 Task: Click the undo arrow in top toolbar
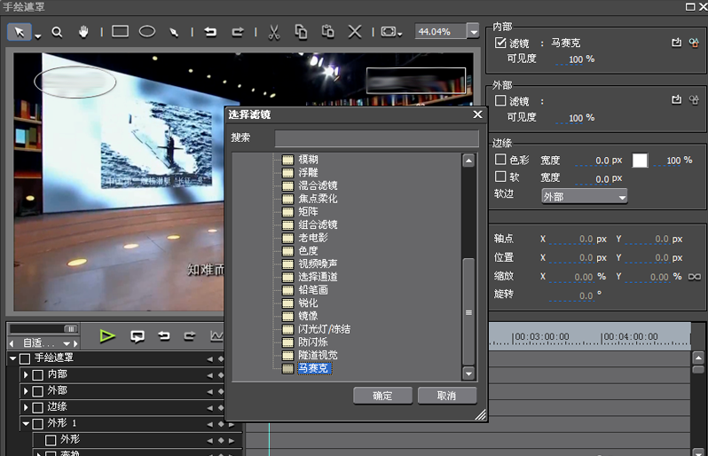click(211, 32)
